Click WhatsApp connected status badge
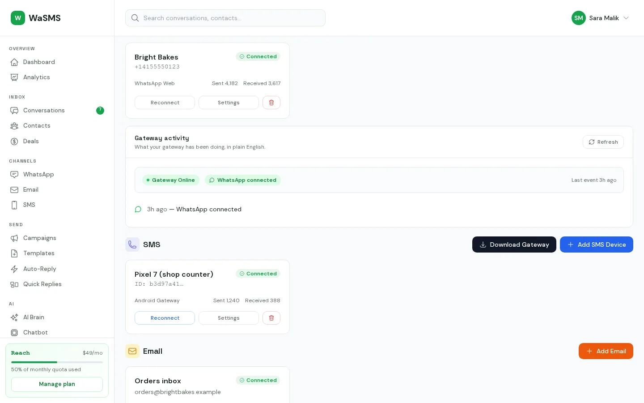 [243, 180]
